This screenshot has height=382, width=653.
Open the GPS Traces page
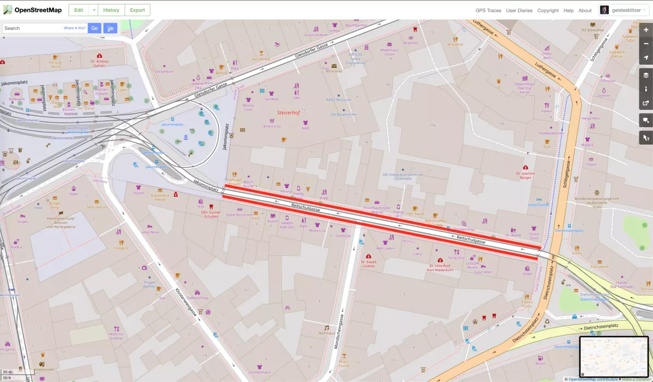(x=488, y=10)
